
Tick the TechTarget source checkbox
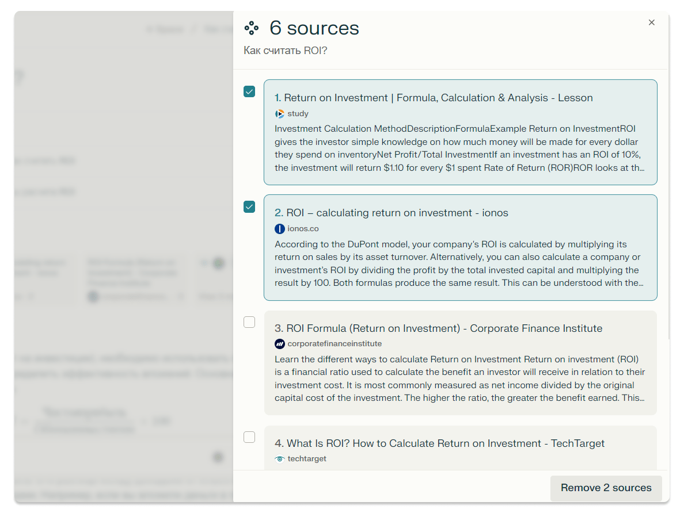coord(249,437)
